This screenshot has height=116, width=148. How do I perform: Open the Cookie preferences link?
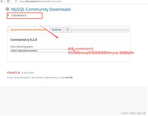pos(66,78)
